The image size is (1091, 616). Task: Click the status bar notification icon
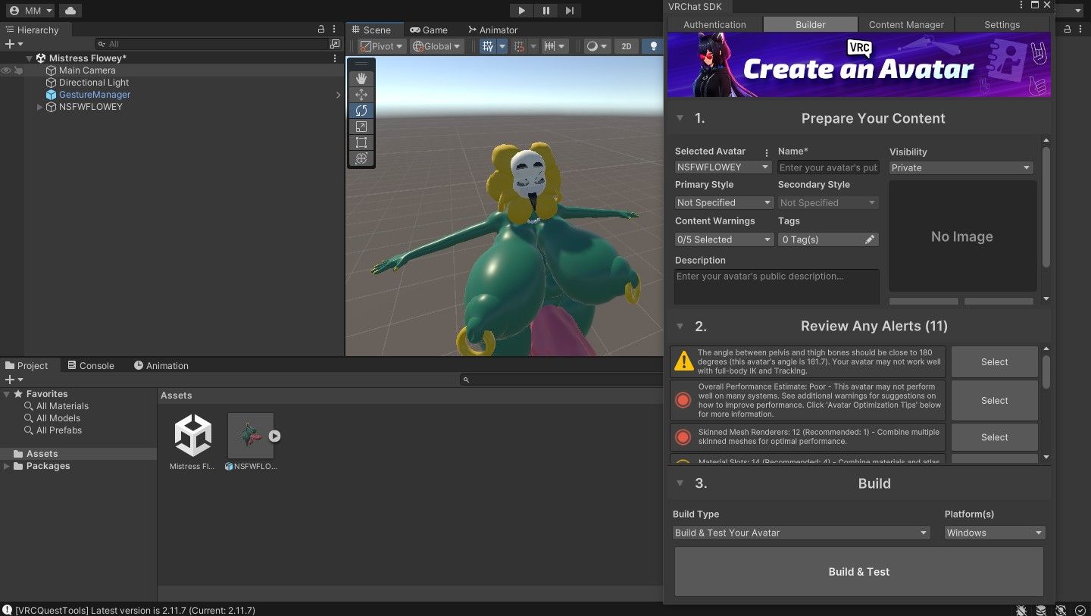[x=7, y=610]
